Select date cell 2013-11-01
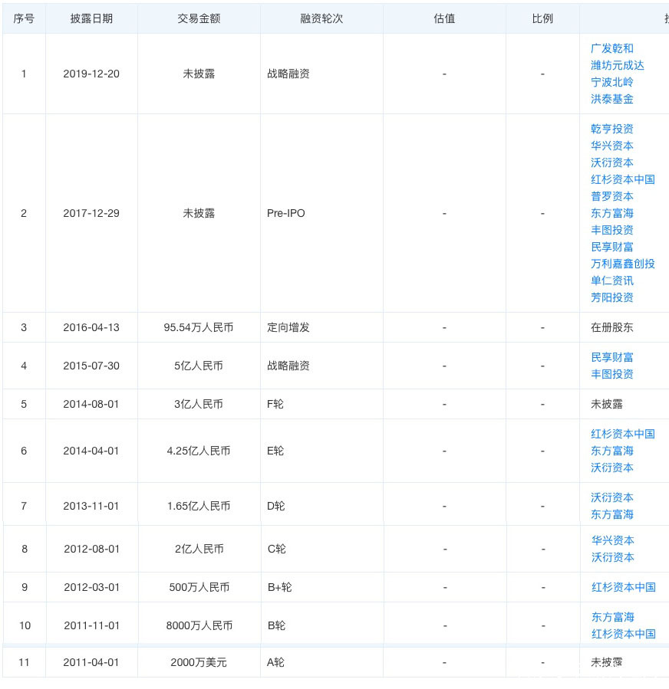The image size is (669, 689). coord(91,506)
